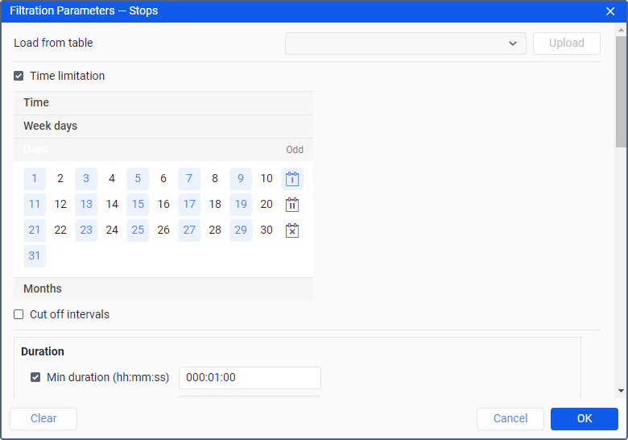The height and width of the screenshot is (440, 628).
Task: Open the Load from table dropdown
Action: coord(405,44)
